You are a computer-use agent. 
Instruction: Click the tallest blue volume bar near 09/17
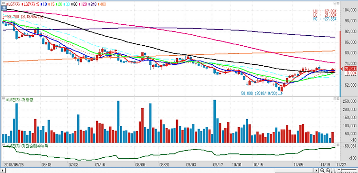pos(215,121)
